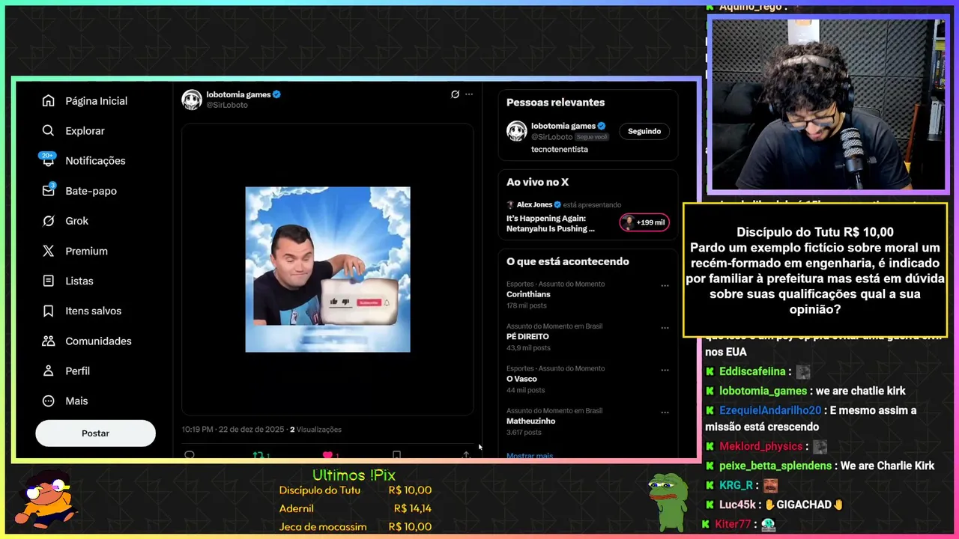The image size is (959, 539).
Task: Open Grok from the sidebar
Action: 65,221
